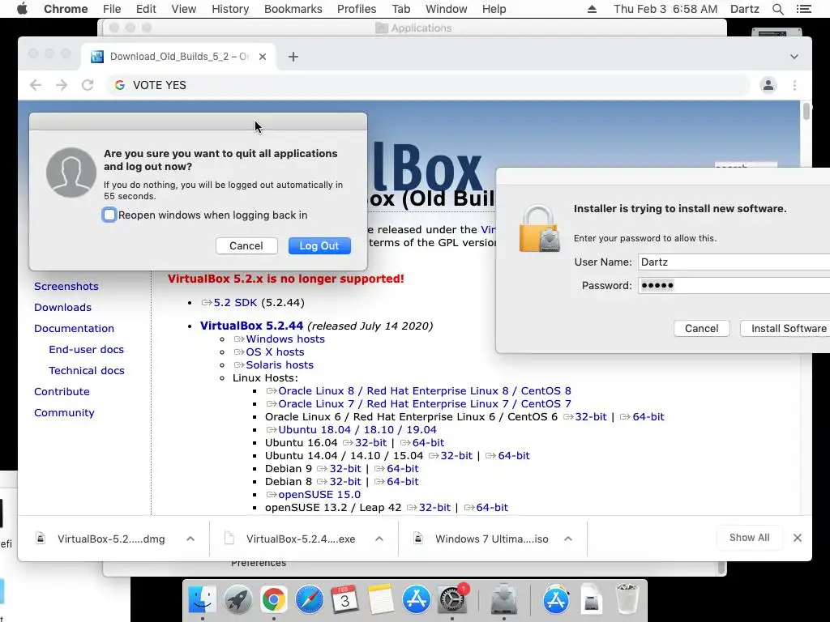Image resolution: width=830 pixels, height=622 pixels.
Task: Open Safari compass icon in dock
Action: 309,600
